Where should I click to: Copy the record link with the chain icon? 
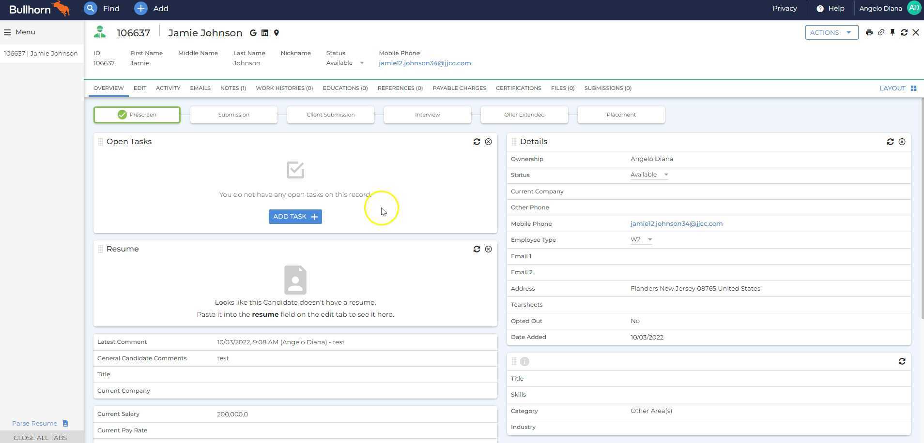coord(881,32)
